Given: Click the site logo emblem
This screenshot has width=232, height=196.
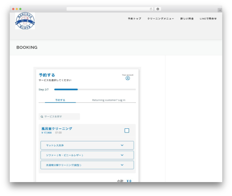Looking at the screenshot, I should pos(25,21).
